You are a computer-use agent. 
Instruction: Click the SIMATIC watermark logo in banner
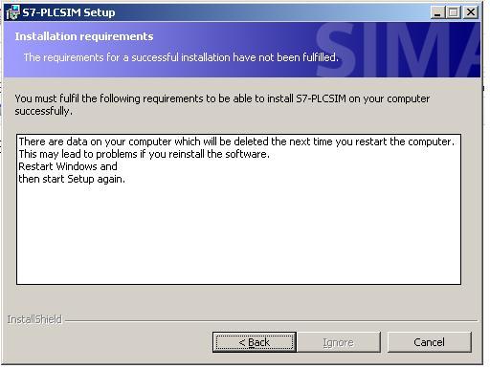[x=398, y=50]
